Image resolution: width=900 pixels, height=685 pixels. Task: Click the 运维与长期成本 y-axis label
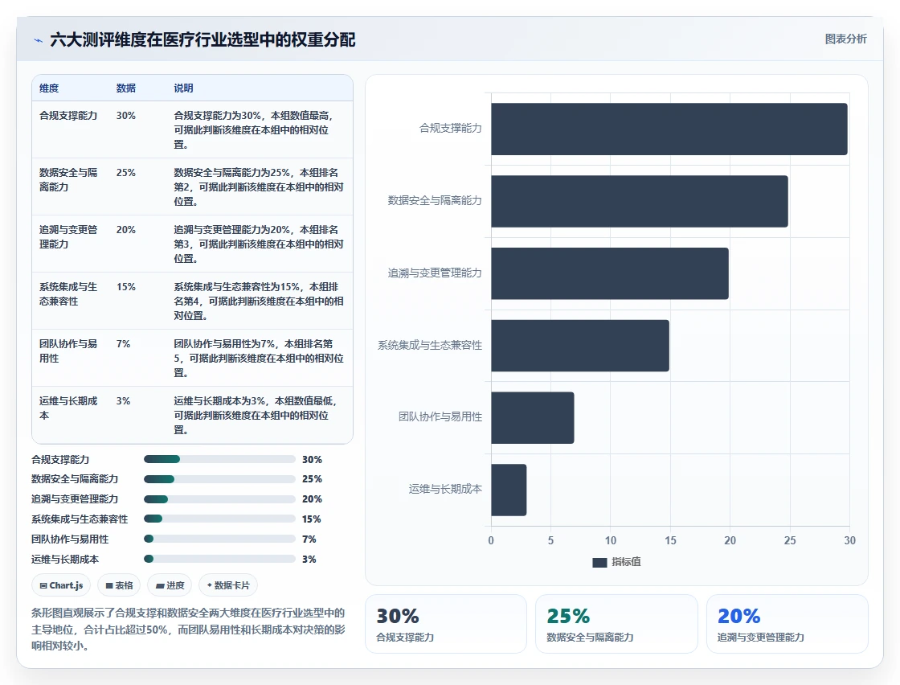[x=445, y=489]
